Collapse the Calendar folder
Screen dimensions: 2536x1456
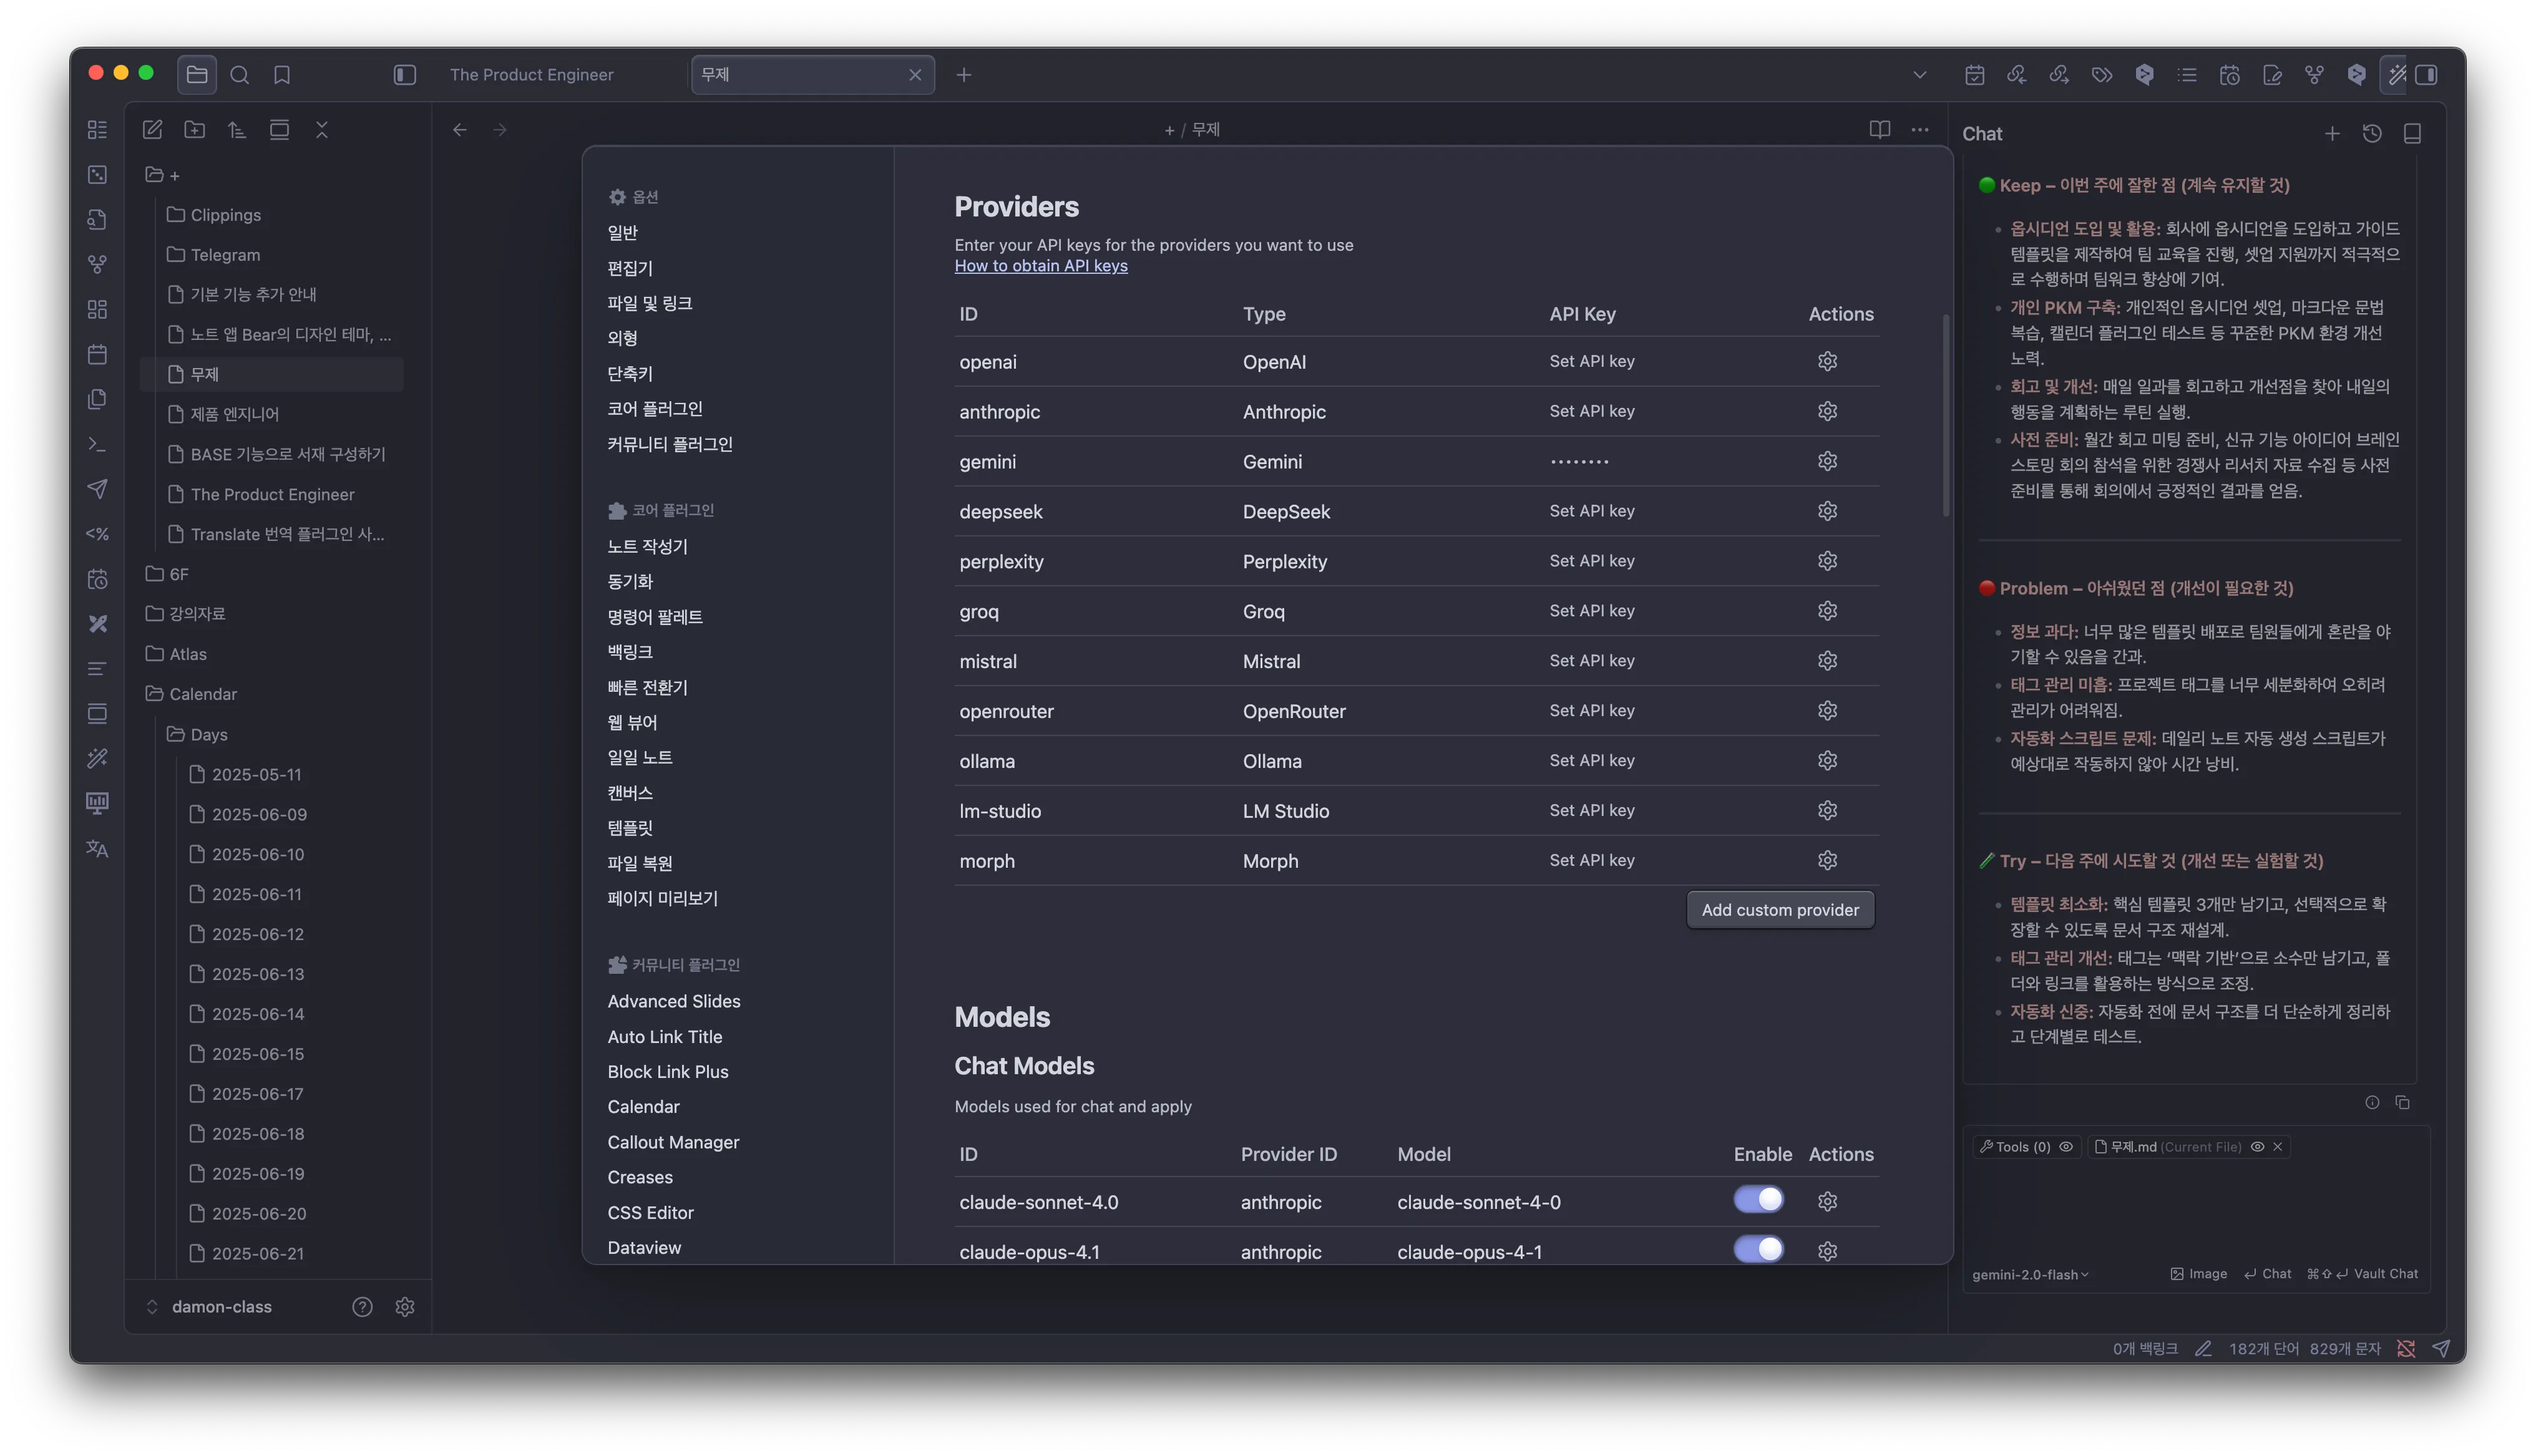point(202,694)
